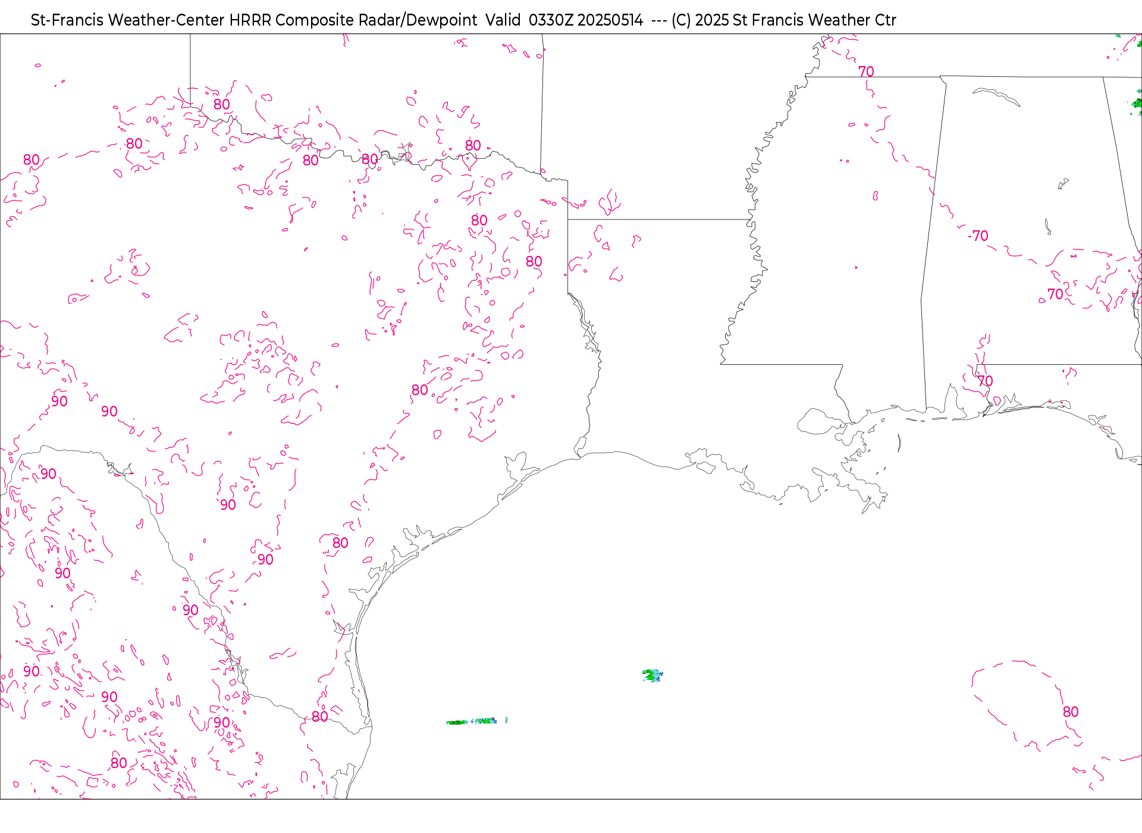This screenshot has width=1142, height=833.
Task: Click the '80' label inside the dashed Gulf contour
Action: (1071, 712)
